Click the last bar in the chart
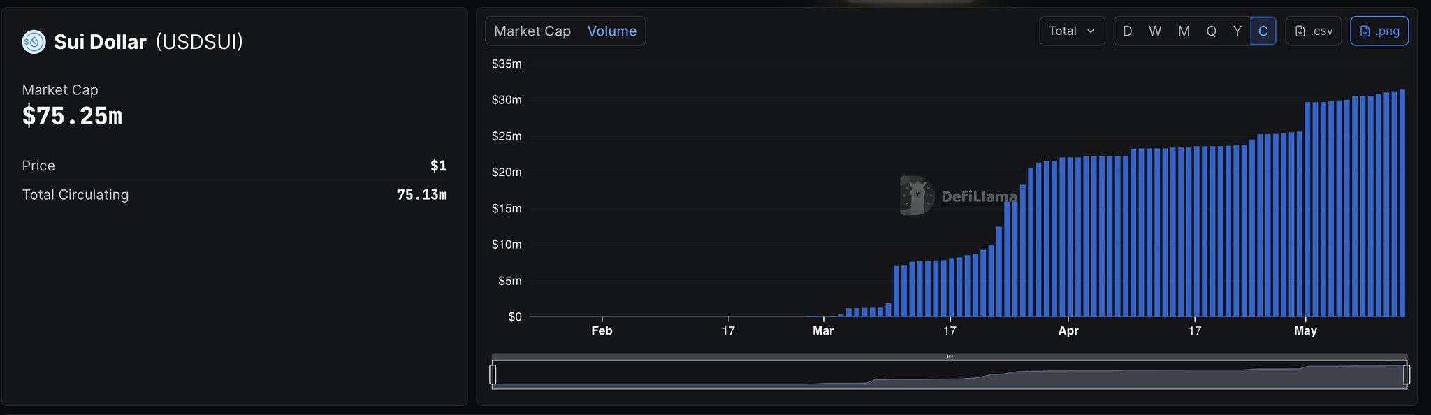Image resolution: width=1431 pixels, height=415 pixels. 1402,203
